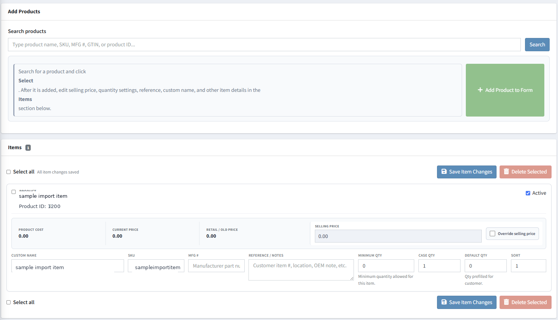The width and height of the screenshot is (558, 320).
Task: Click the Active label text
Action: (539, 193)
